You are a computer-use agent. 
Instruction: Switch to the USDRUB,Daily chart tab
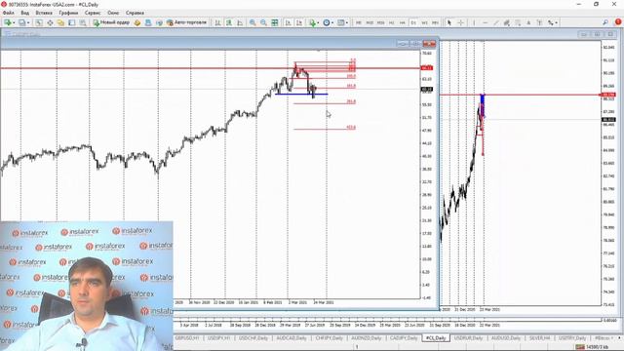468,338
